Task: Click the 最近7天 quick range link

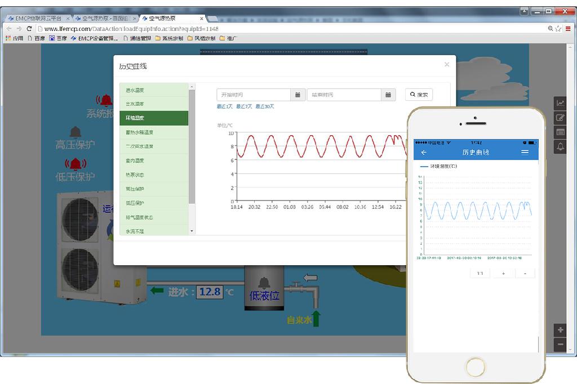Action: 244,106
